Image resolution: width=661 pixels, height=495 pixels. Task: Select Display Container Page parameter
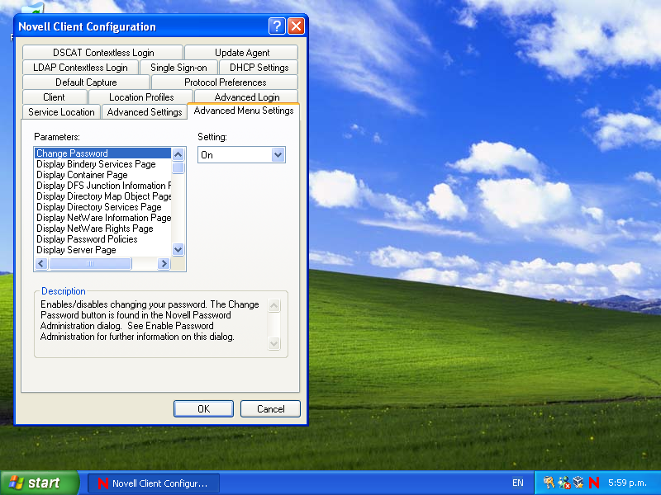click(102, 175)
